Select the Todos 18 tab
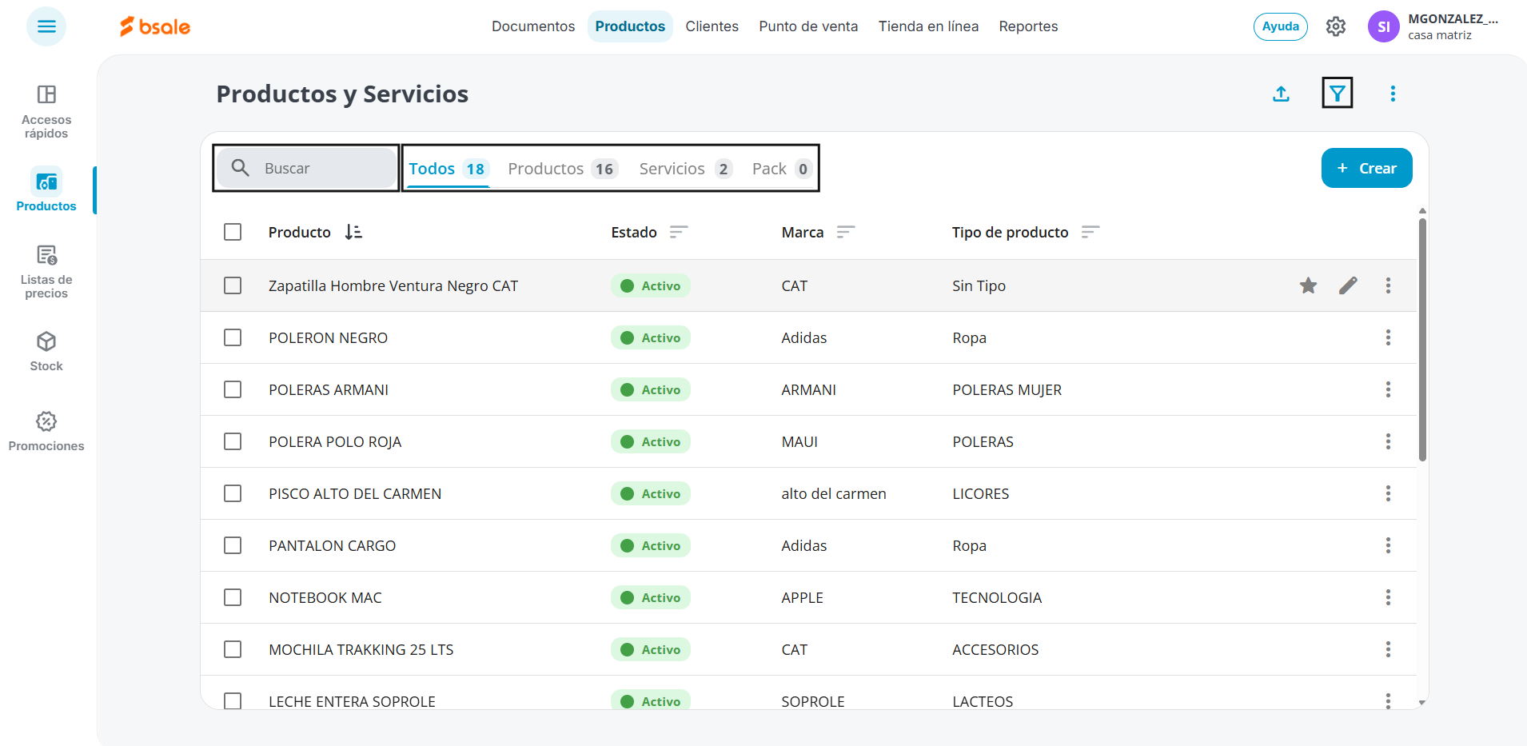Viewport: 1527px width, 746px height. click(448, 169)
